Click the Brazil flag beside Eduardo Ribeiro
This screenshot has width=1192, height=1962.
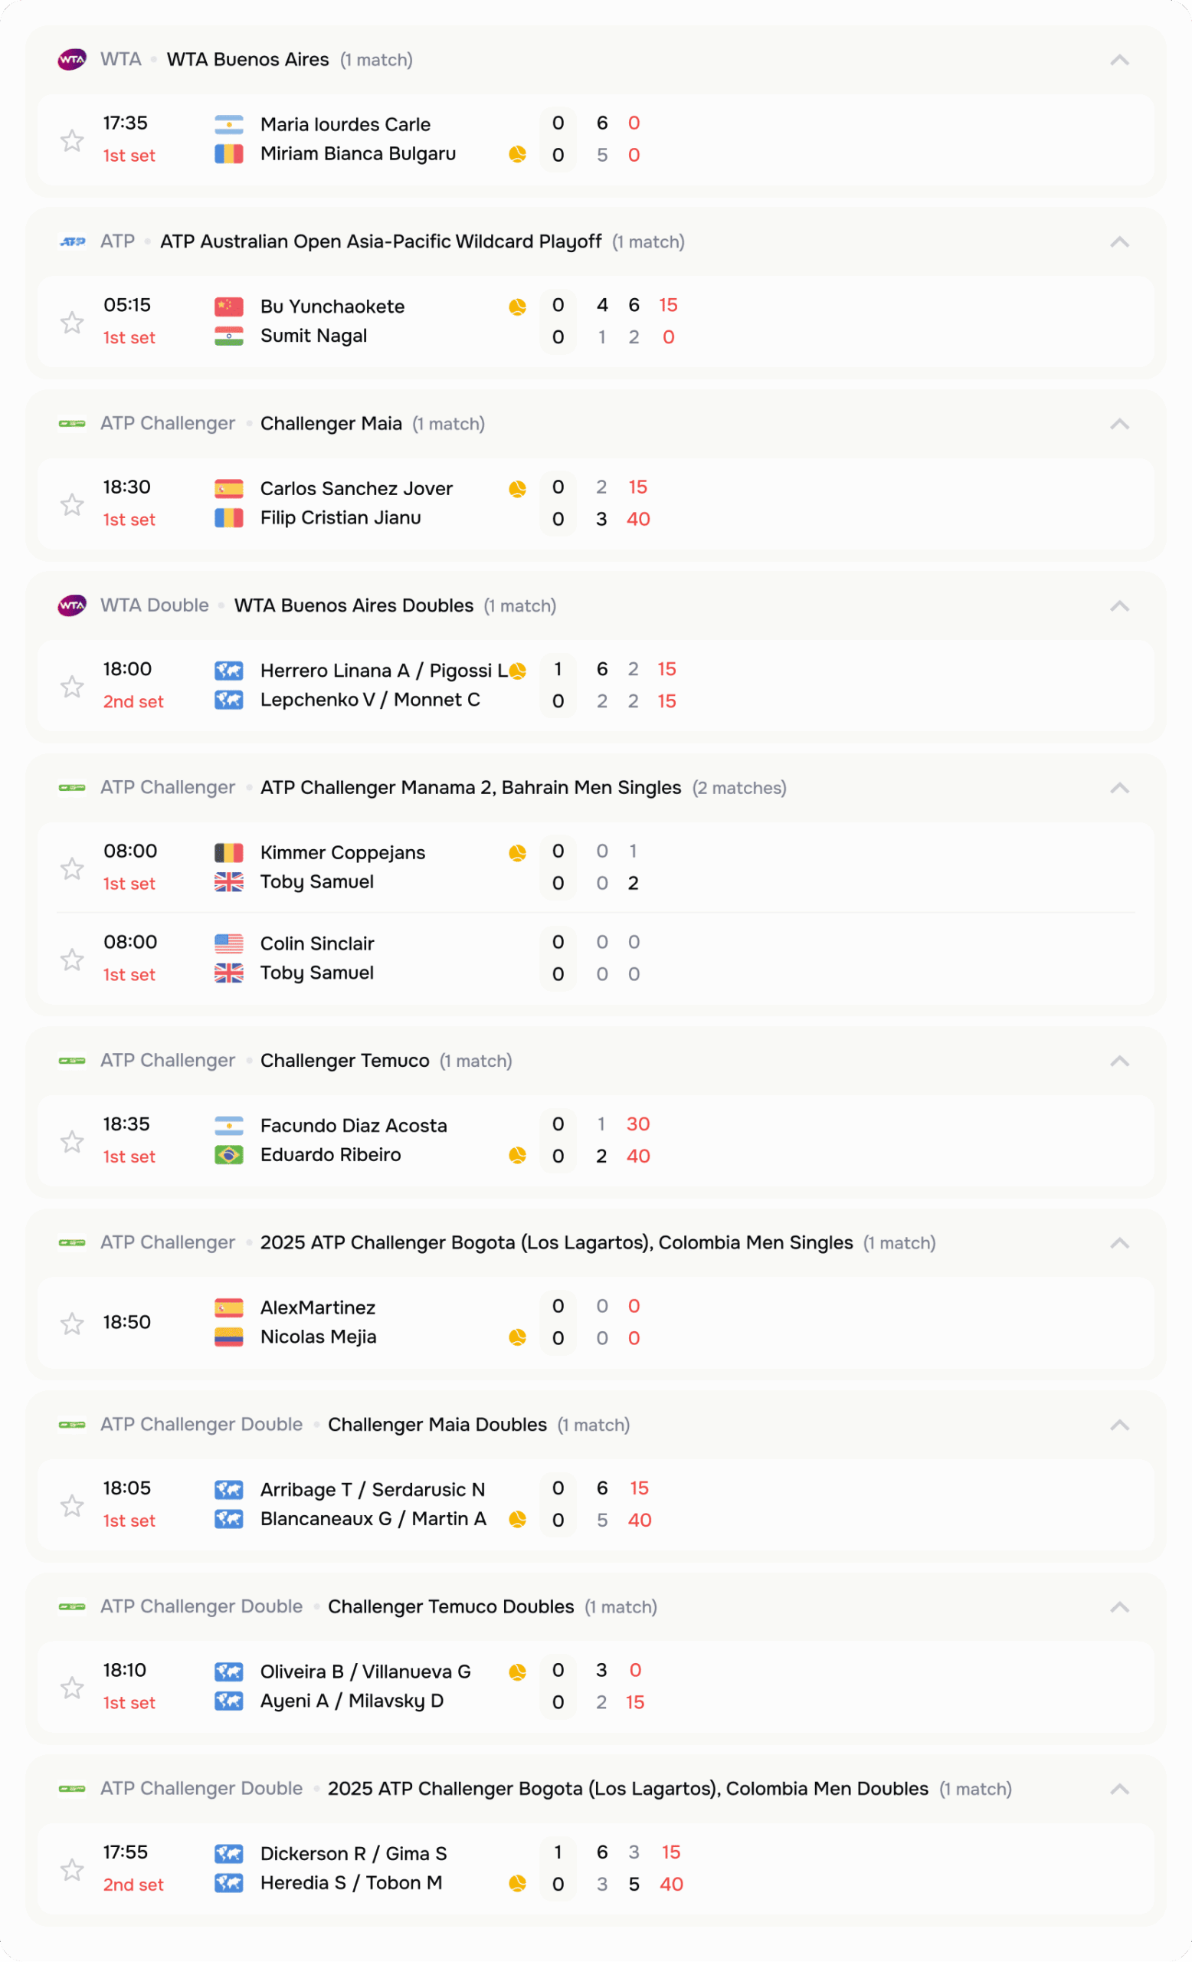[x=228, y=1154]
